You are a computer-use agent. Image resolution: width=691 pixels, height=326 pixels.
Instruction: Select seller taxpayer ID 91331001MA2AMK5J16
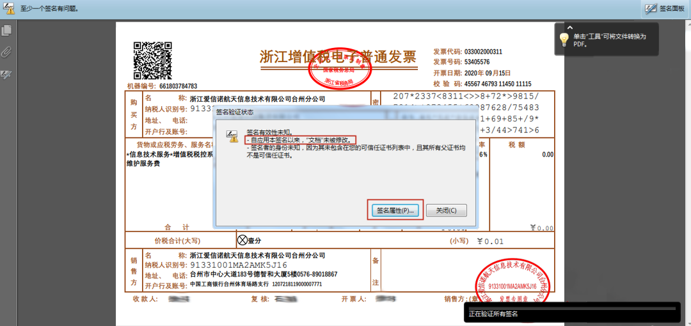(x=239, y=265)
